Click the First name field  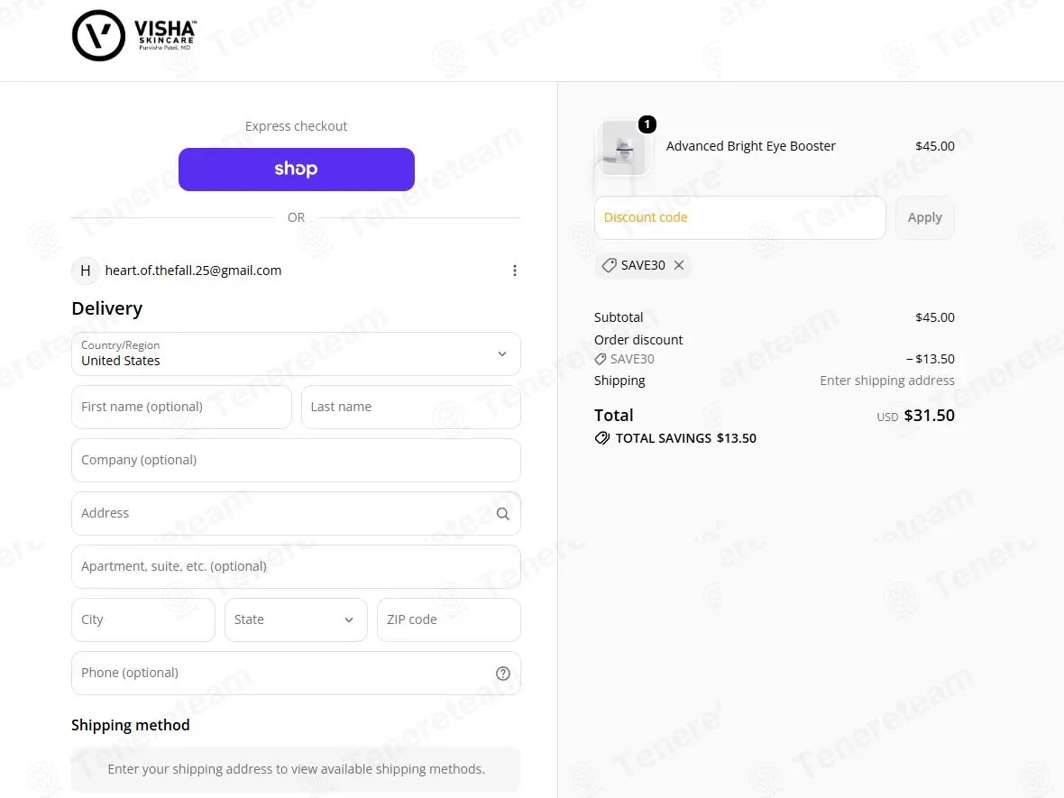181,407
